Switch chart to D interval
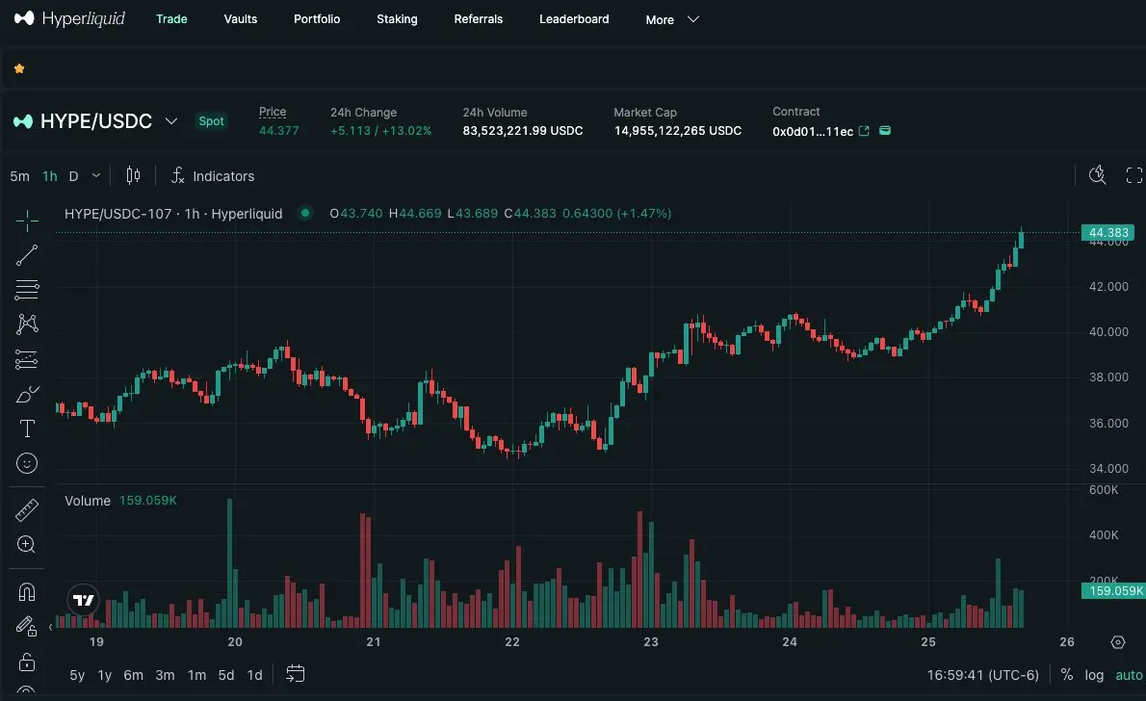This screenshot has height=701, width=1146. pos(74,176)
